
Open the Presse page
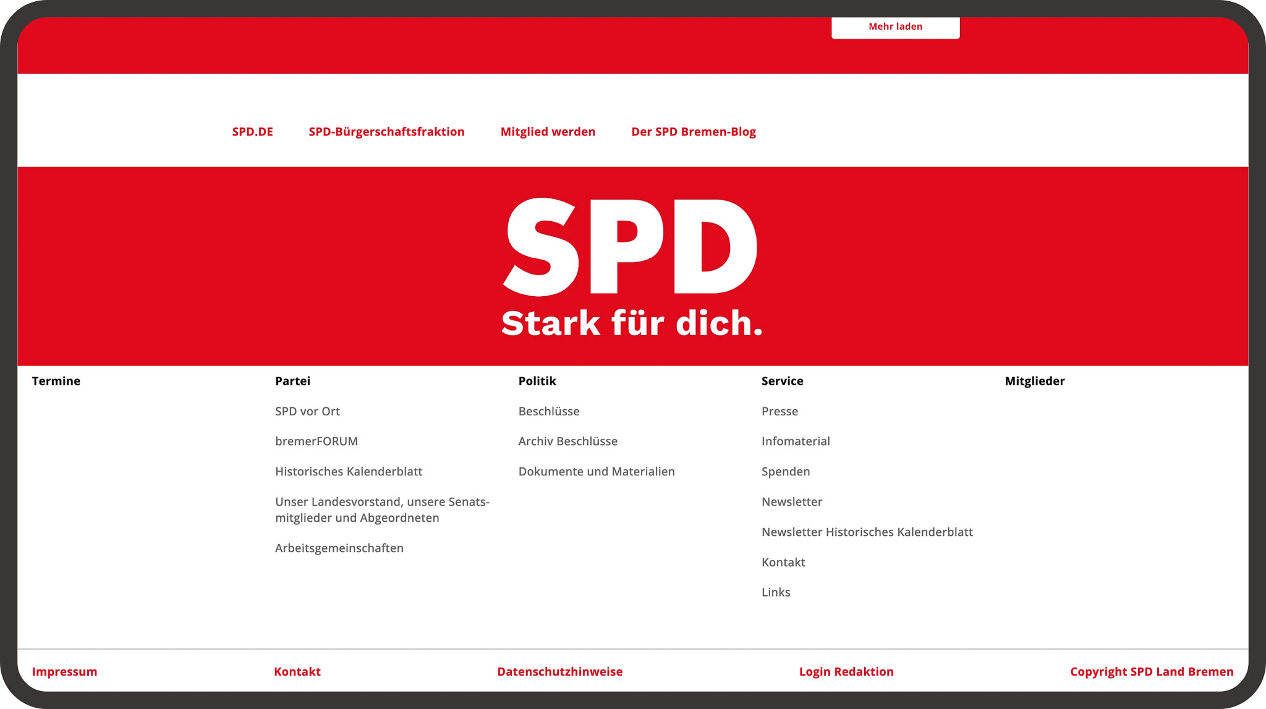pos(780,411)
